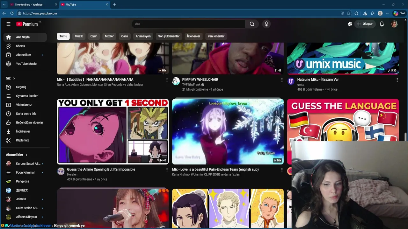The height and width of the screenshot is (229, 408).
Task: Select the Son yüklenenler chip
Action: pos(169,36)
